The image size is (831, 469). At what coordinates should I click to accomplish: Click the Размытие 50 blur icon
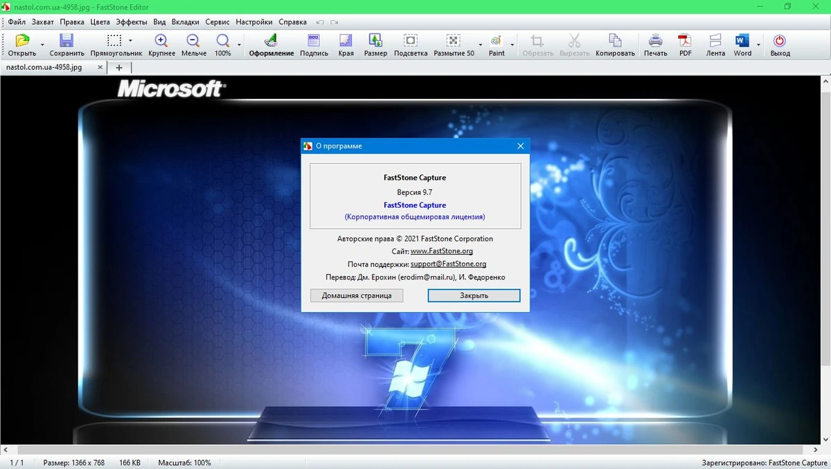[453, 41]
